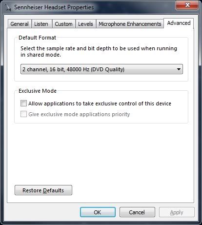Select the Advanced tab
Viewport: 202px width, 225px height.
(179, 23)
